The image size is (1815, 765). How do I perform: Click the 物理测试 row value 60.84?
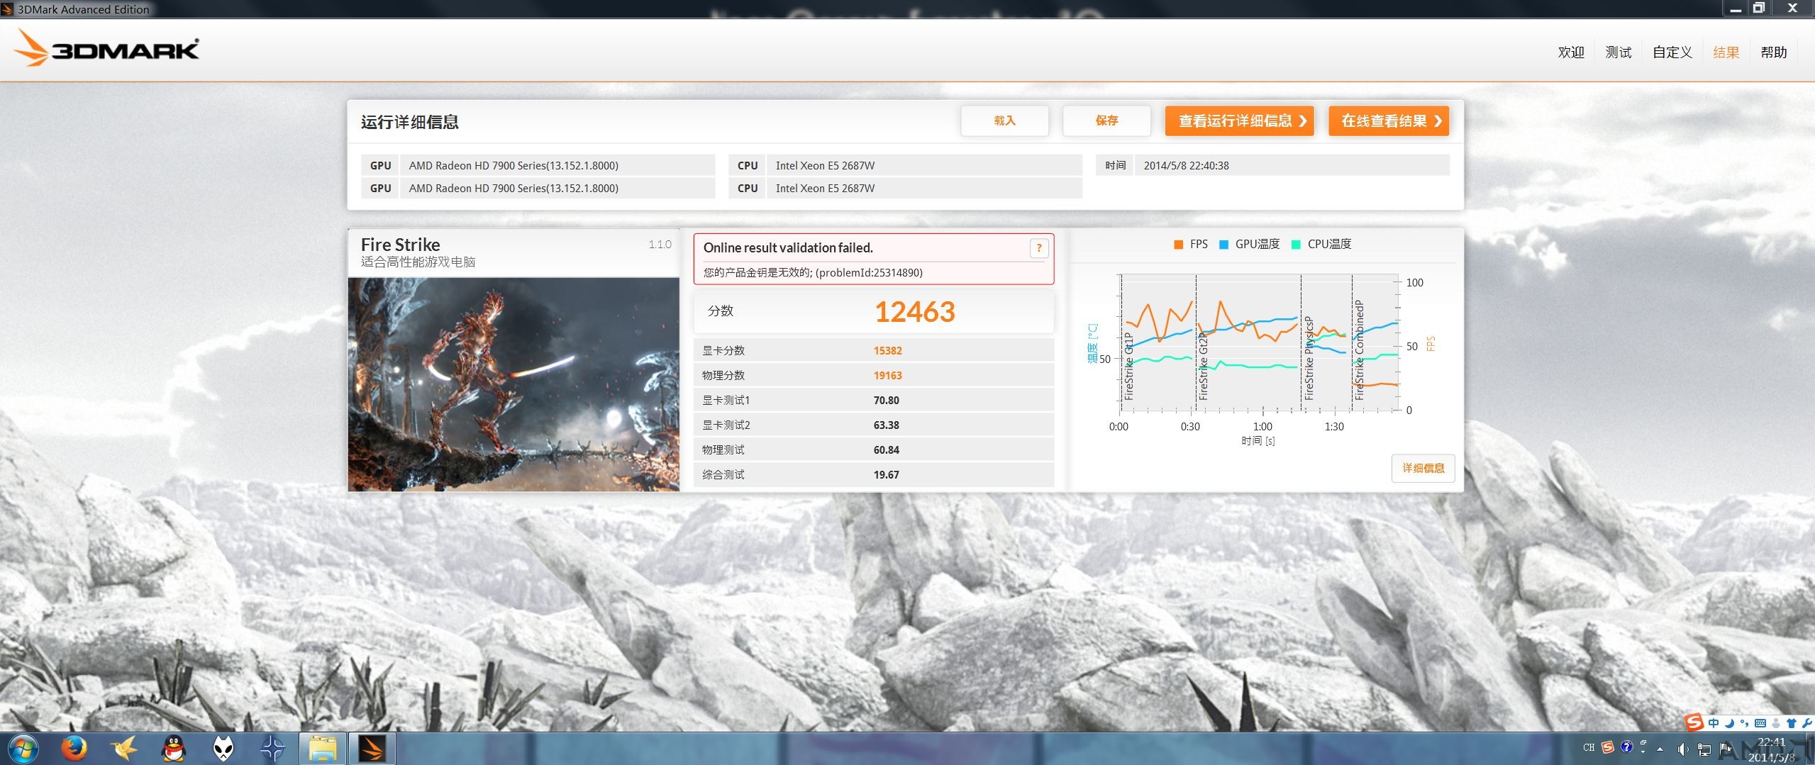886,450
